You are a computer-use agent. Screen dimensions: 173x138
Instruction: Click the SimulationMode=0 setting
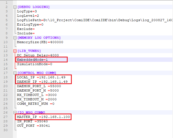click(x=34, y=64)
